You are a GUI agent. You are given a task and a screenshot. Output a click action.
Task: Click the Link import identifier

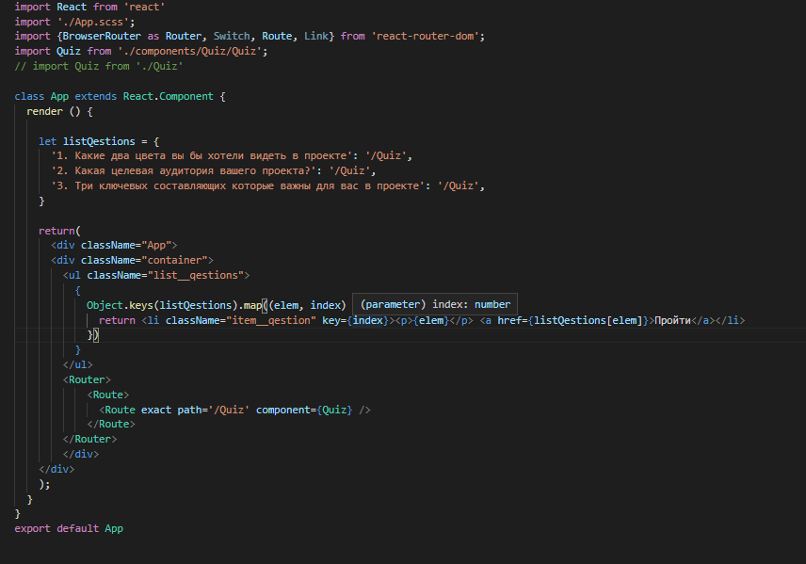tap(316, 36)
